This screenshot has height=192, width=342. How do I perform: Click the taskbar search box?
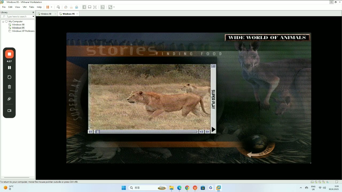click(148, 188)
